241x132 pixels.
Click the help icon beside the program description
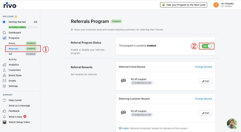tap(72, 30)
